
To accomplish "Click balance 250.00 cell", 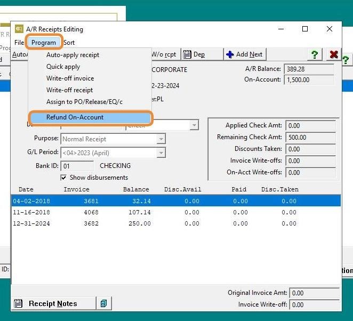I will [x=139, y=223].
